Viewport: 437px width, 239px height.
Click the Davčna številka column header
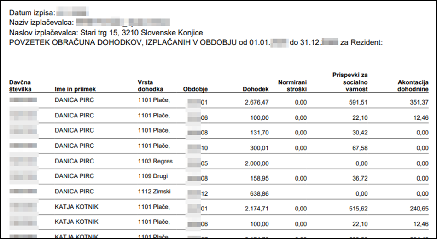(20, 86)
